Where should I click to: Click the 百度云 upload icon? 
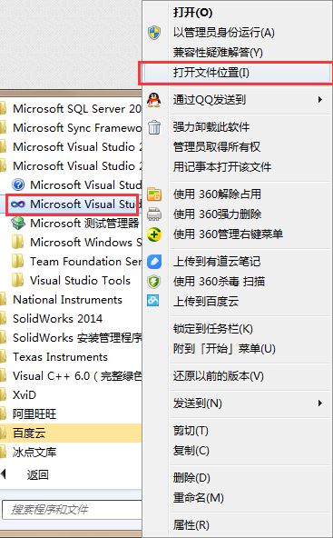click(x=153, y=301)
